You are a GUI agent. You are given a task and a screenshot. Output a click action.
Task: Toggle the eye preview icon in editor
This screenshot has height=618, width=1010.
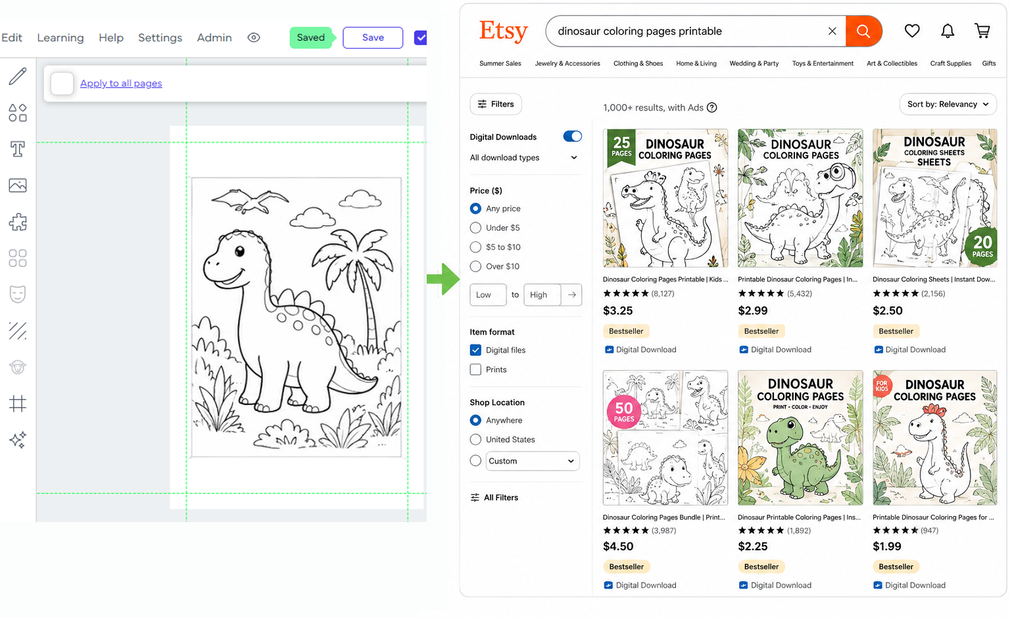254,37
